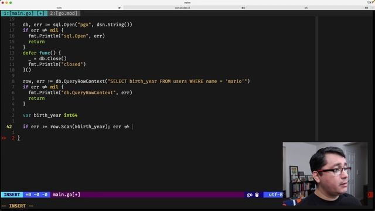The height and width of the screenshot is (211, 375).
Task: Click the db.QueryRowContext SELECT query line
Action: click(x=137, y=81)
